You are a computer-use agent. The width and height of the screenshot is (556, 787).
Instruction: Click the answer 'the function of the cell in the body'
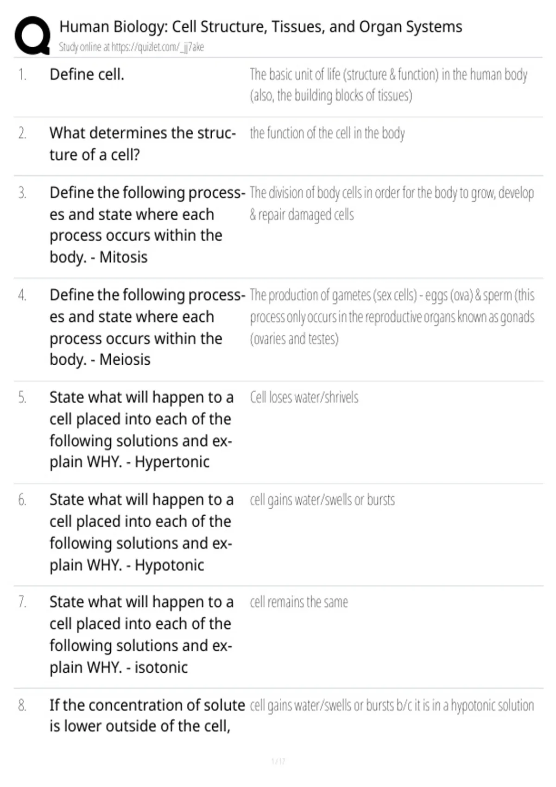pyautogui.click(x=327, y=133)
